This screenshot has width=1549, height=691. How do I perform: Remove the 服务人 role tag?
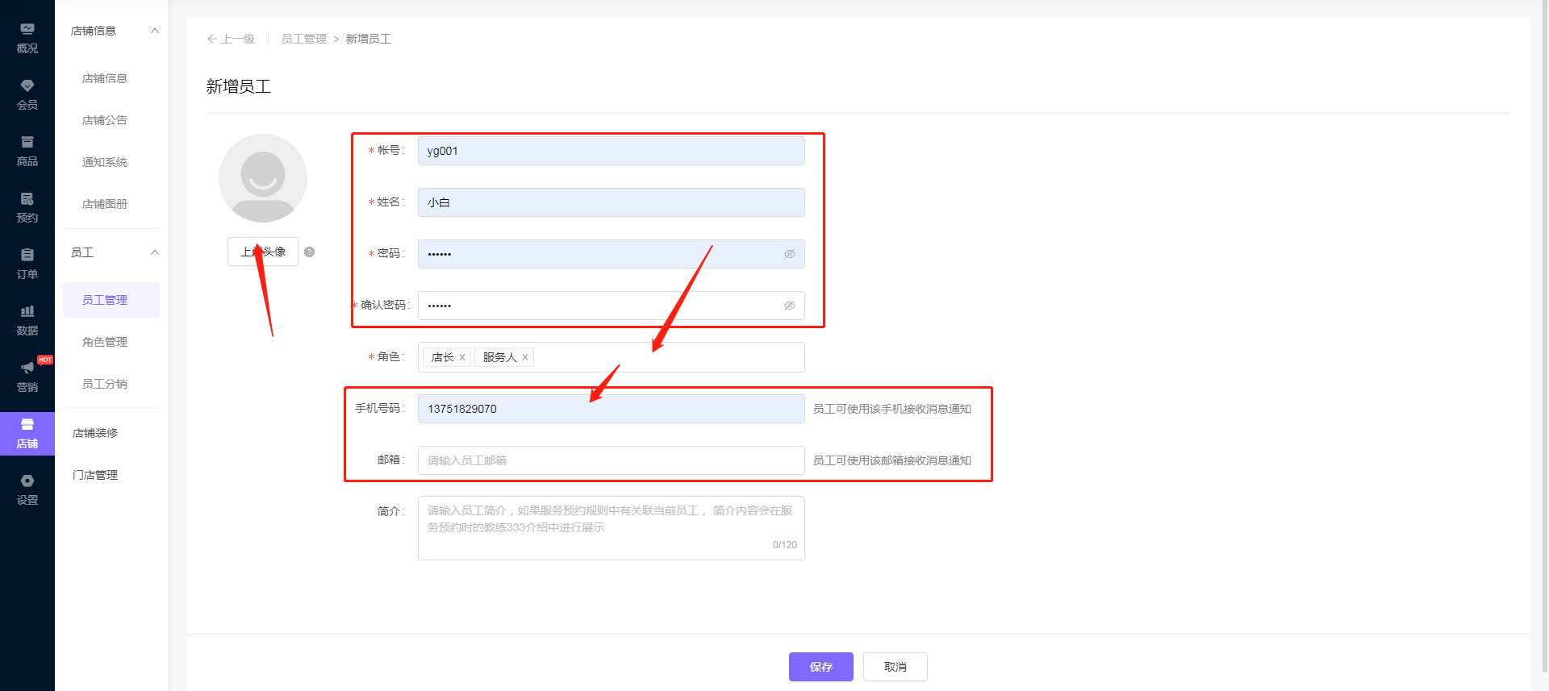525,357
